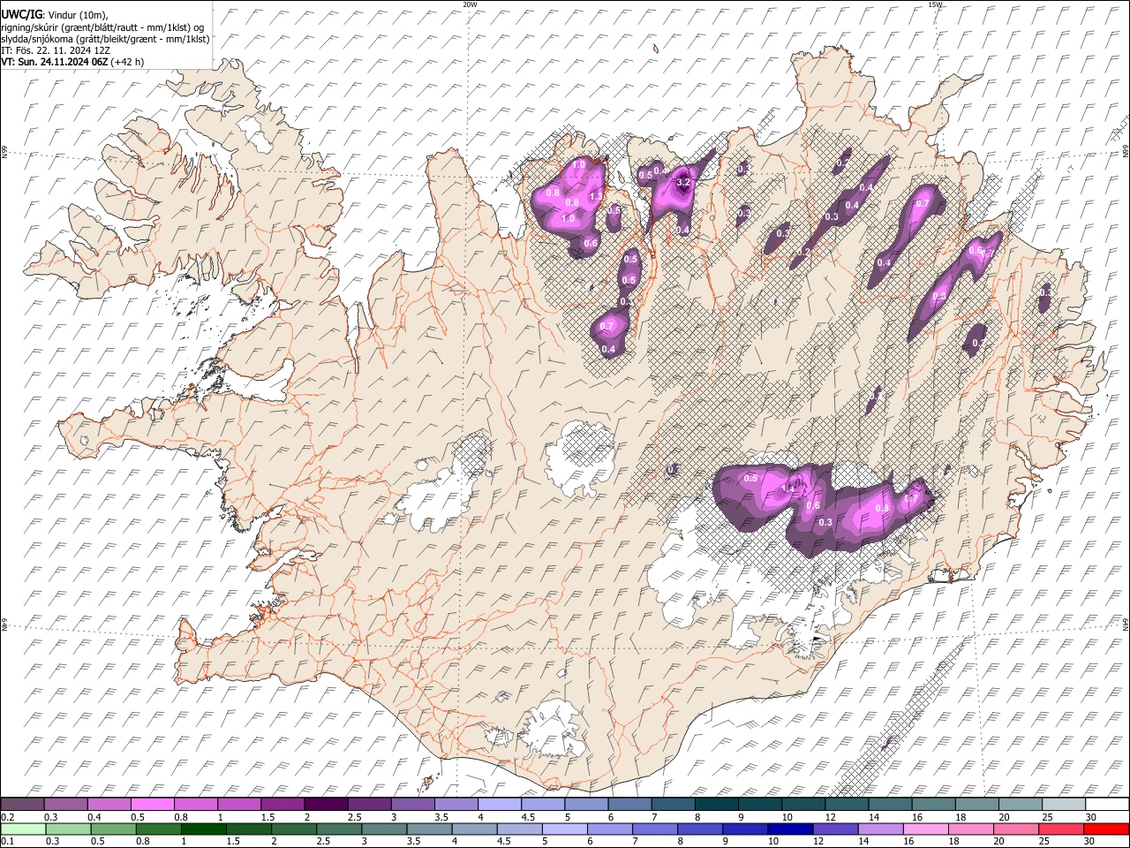Pick the white swatch labeled 30 in top scale
Image resolution: width=1130 pixels, height=848 pixels.
click(1107, 805)
